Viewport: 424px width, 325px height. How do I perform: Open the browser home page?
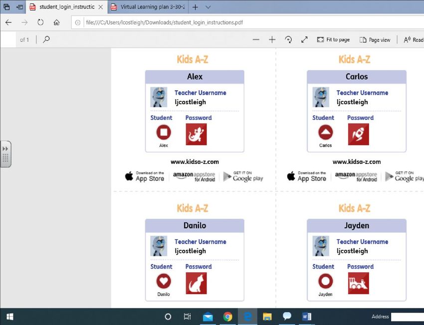coord(56,22)
